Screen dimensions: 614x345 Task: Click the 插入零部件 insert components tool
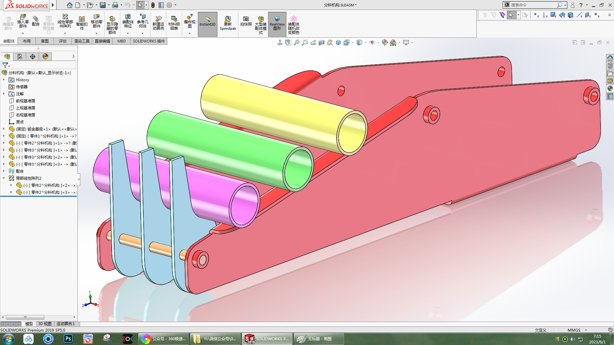tap(23, 21)
